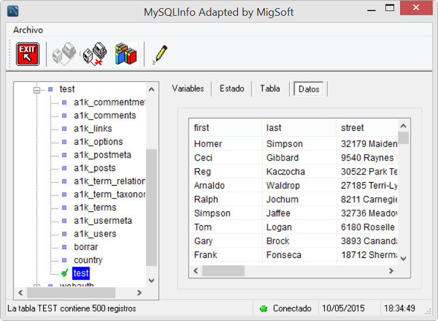
Task: Click the yellow pencil edit icon
Action: pyautogui.click(x=159, y=54)
